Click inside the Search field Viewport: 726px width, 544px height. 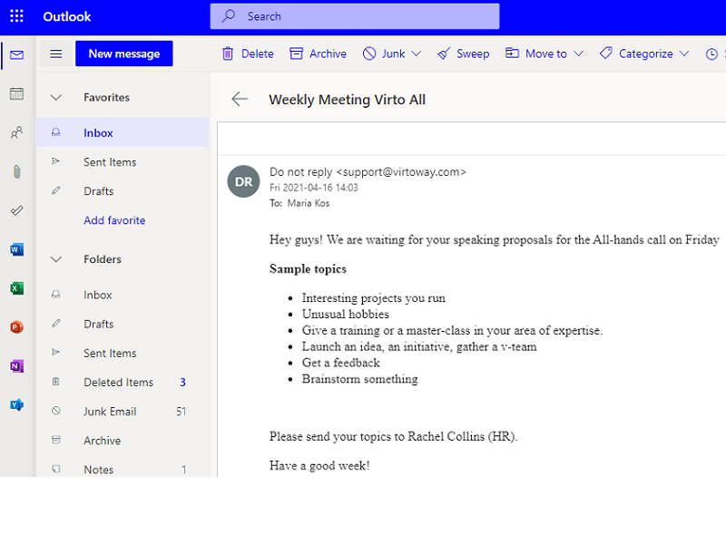pyautogui.click(x=354, y=16)
